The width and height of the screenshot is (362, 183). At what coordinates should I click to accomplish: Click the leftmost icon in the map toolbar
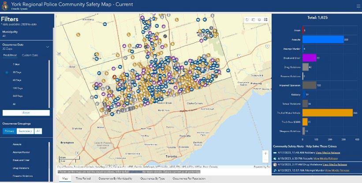point(247,20)
